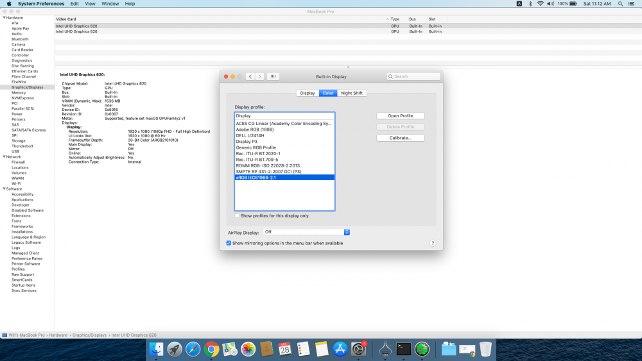Select Extensions under Software
Viewport: 642px width, 361px height.
[21, 215]
